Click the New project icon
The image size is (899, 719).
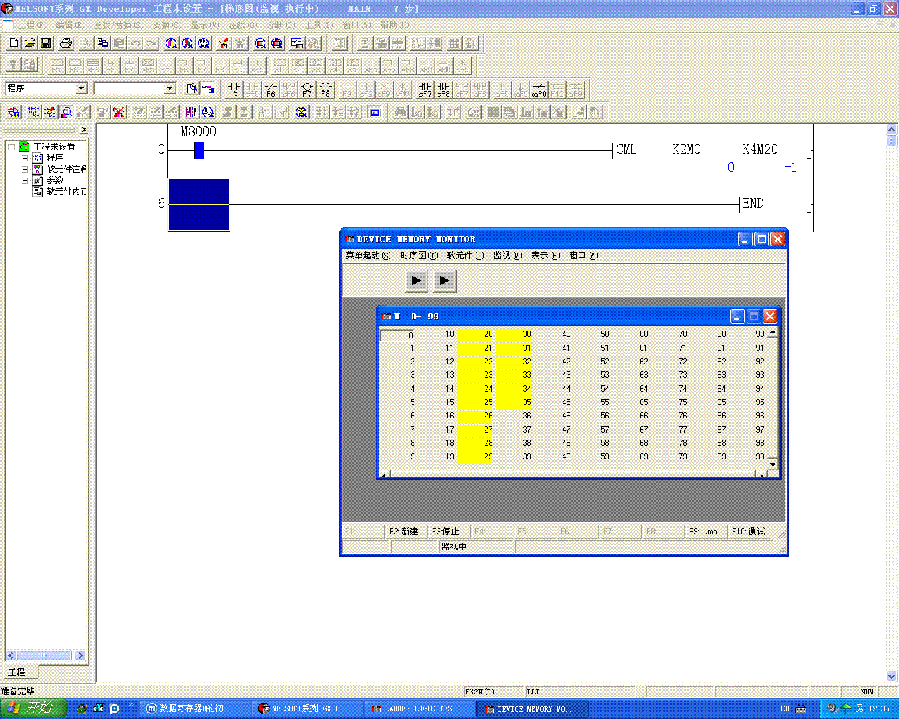[13, 44]
